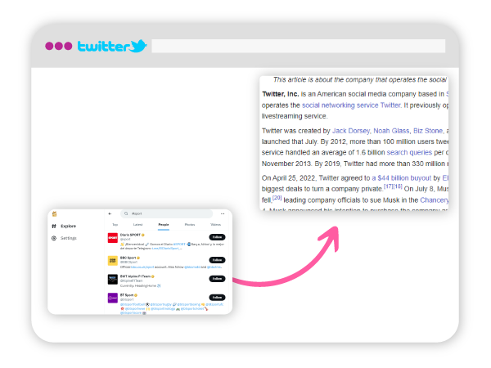491x368 pixels.
Task: Open the Diario SPORT red avatar
Action: click(113, 237)
